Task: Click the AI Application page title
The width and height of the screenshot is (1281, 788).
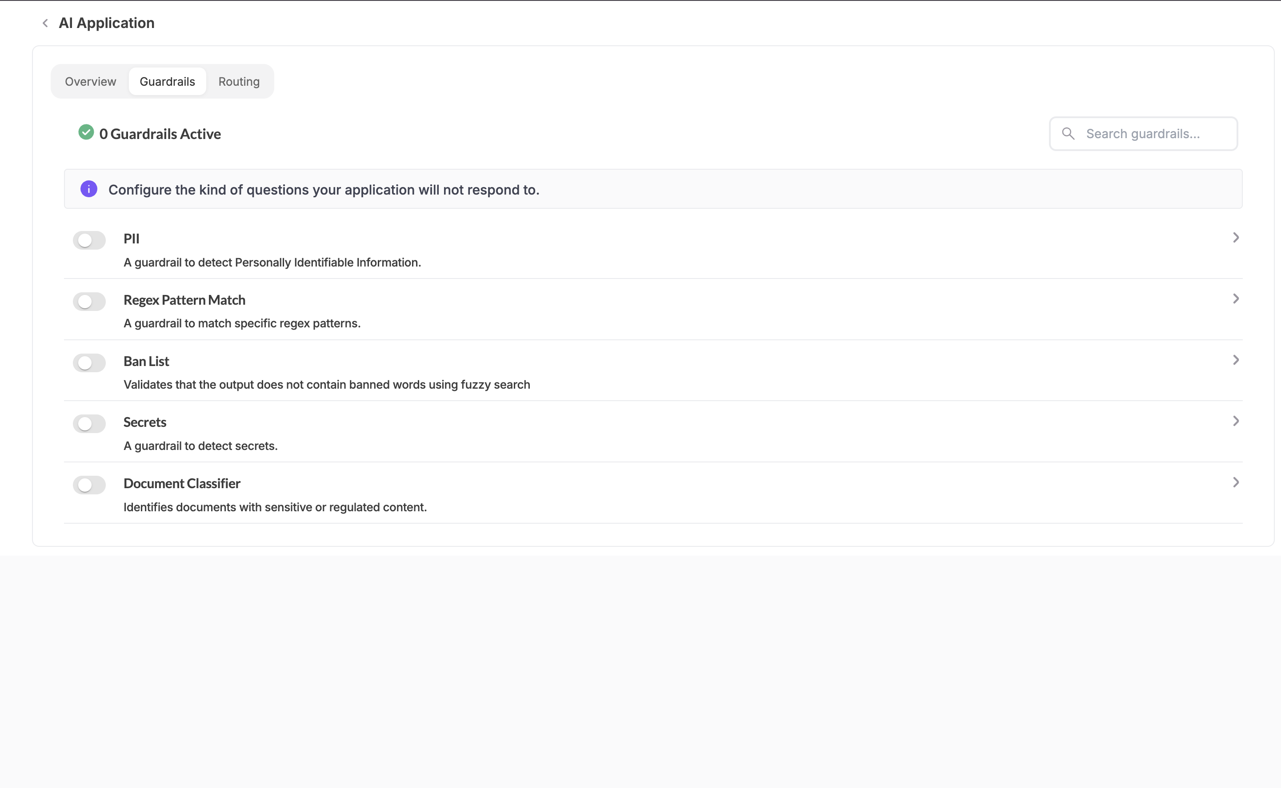Action: (x=106, y=23)
